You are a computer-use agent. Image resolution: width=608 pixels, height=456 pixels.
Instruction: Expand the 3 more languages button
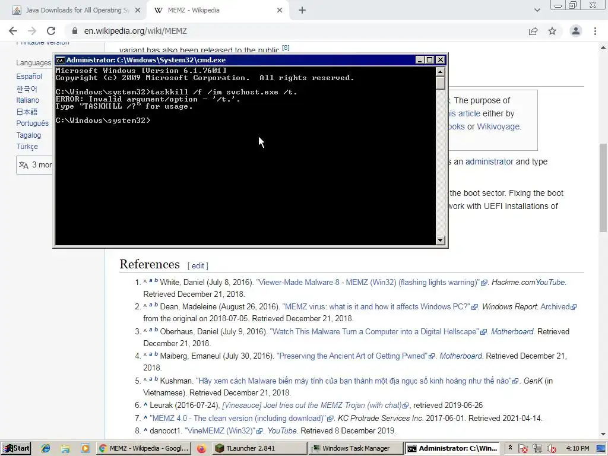(x=34, y=165)
